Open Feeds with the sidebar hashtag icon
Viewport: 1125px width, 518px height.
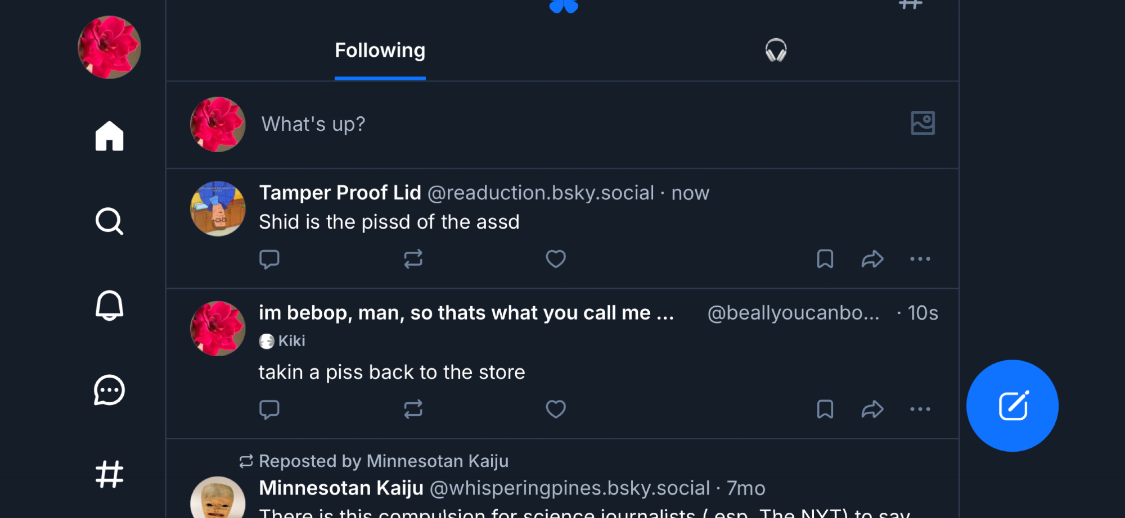[109, 474]
